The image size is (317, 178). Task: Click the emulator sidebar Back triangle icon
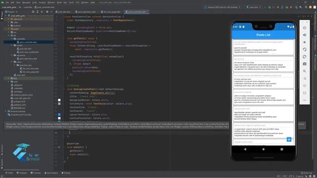point(305,78)
